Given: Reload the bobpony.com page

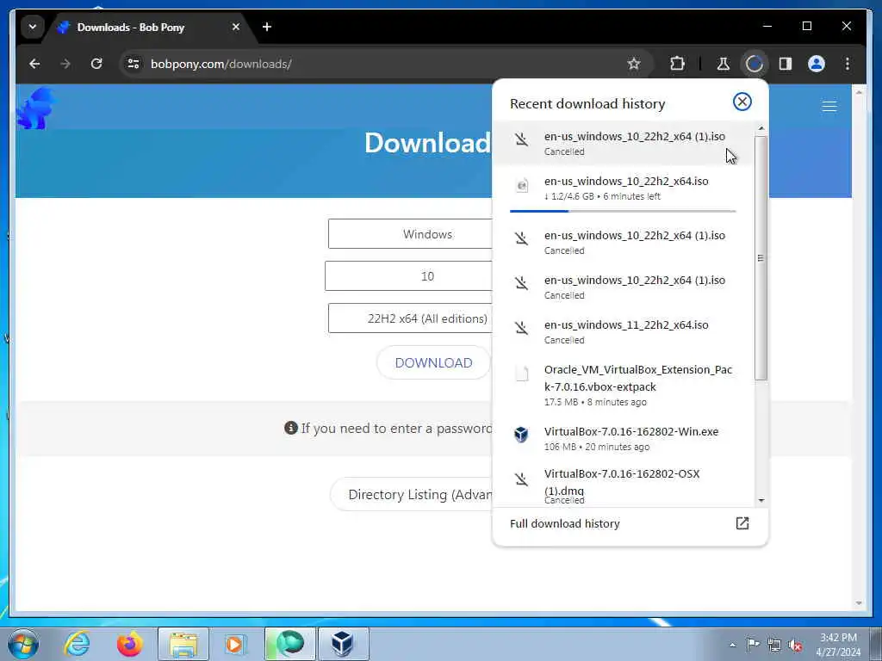Looking at the screenshot, I should click(x=96, y=64).
